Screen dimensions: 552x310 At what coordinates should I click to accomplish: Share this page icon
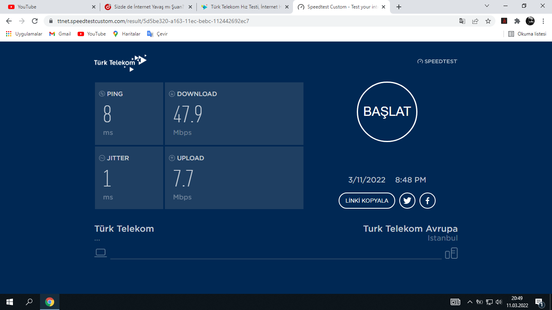point(475,21)
